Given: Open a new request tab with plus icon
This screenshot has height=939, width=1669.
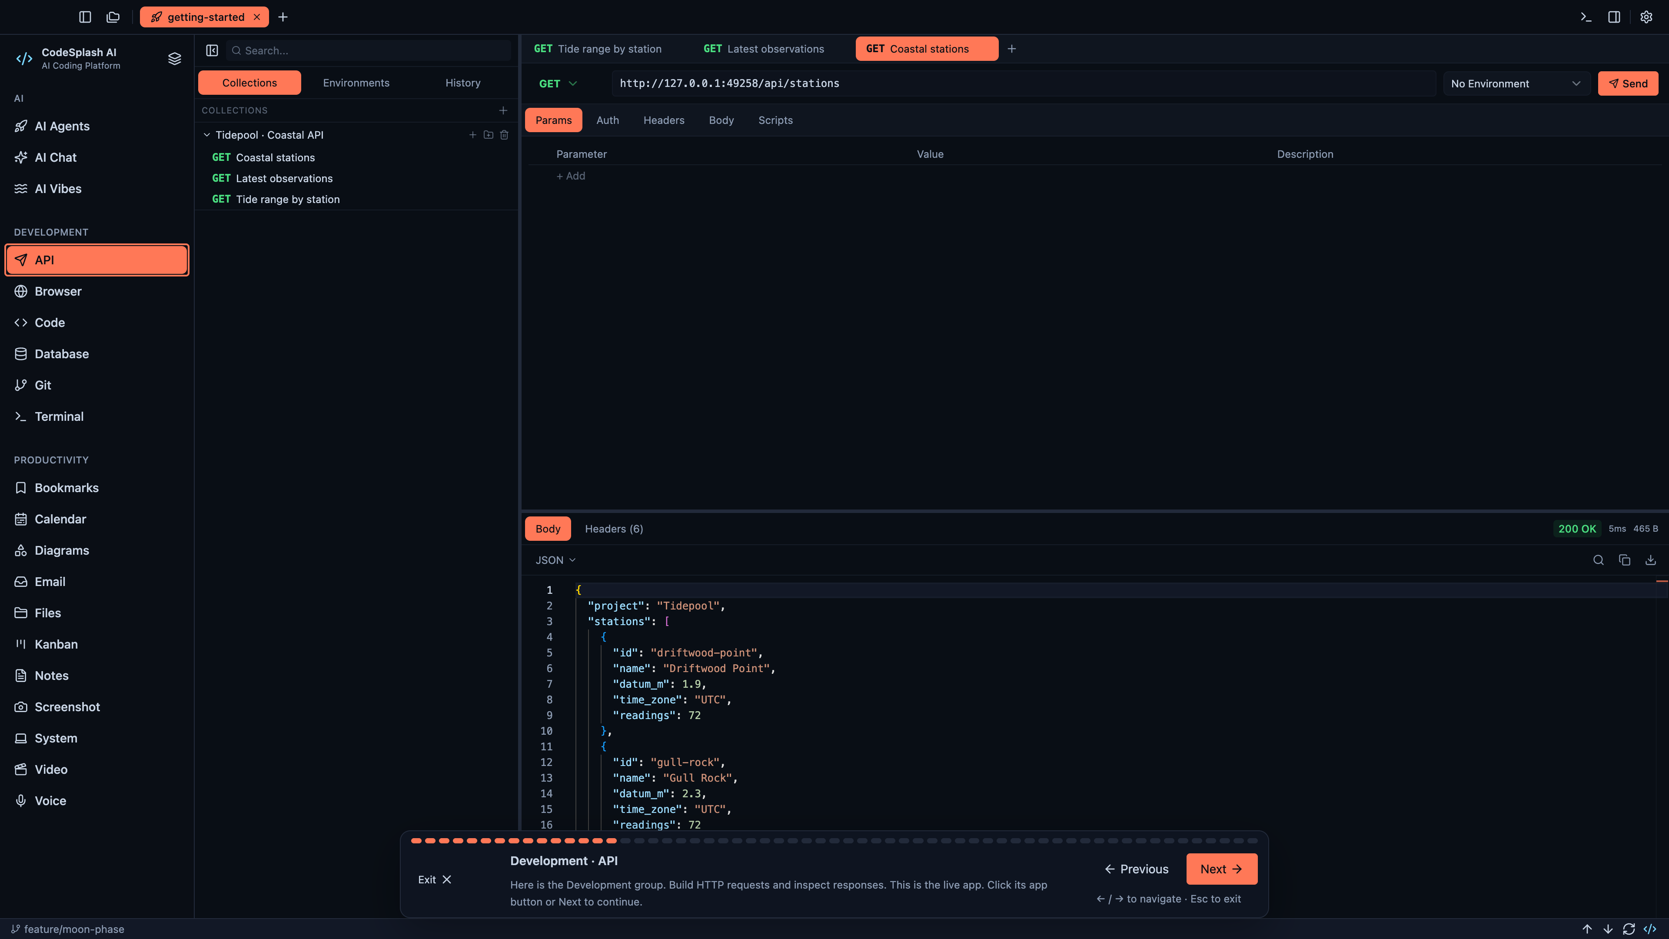Looking at the screenshot, I should click(x=1011, y=49).
